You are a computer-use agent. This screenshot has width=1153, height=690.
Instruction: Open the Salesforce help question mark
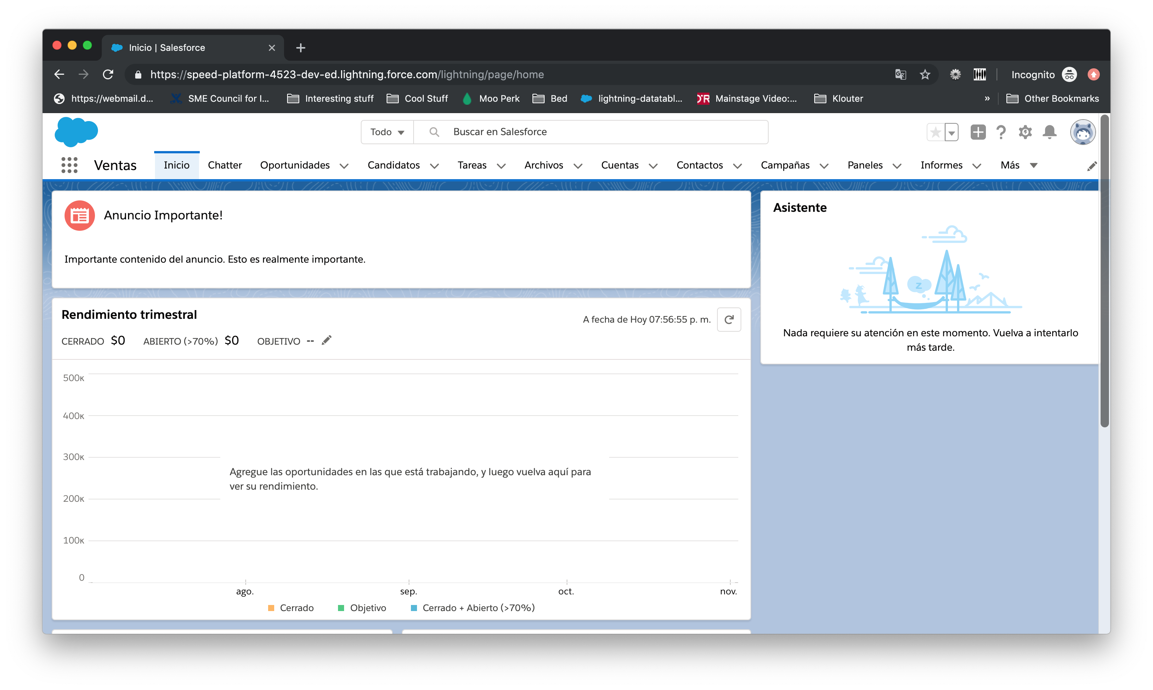pyautogui.click(x=1001, y=132)
